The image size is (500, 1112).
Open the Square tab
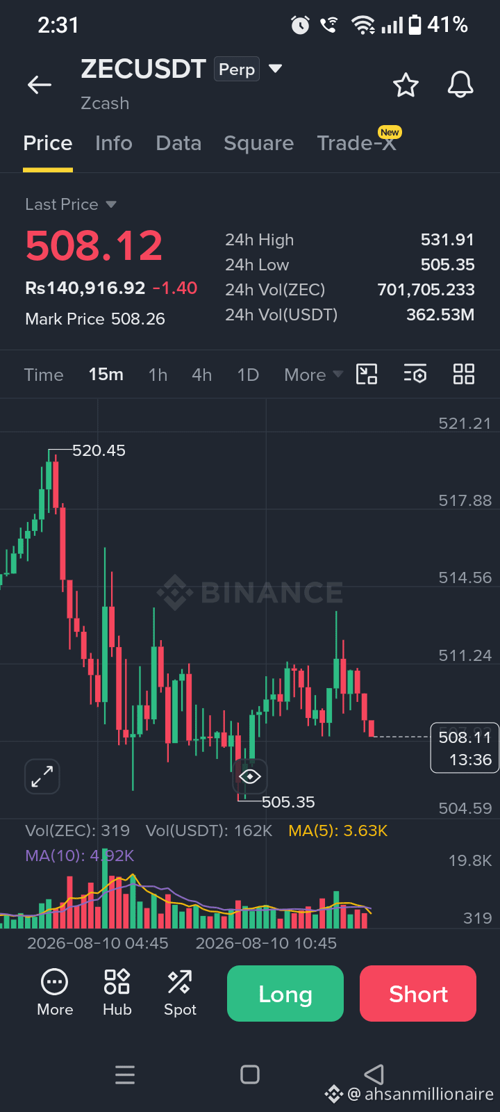(x=258, y=143)
